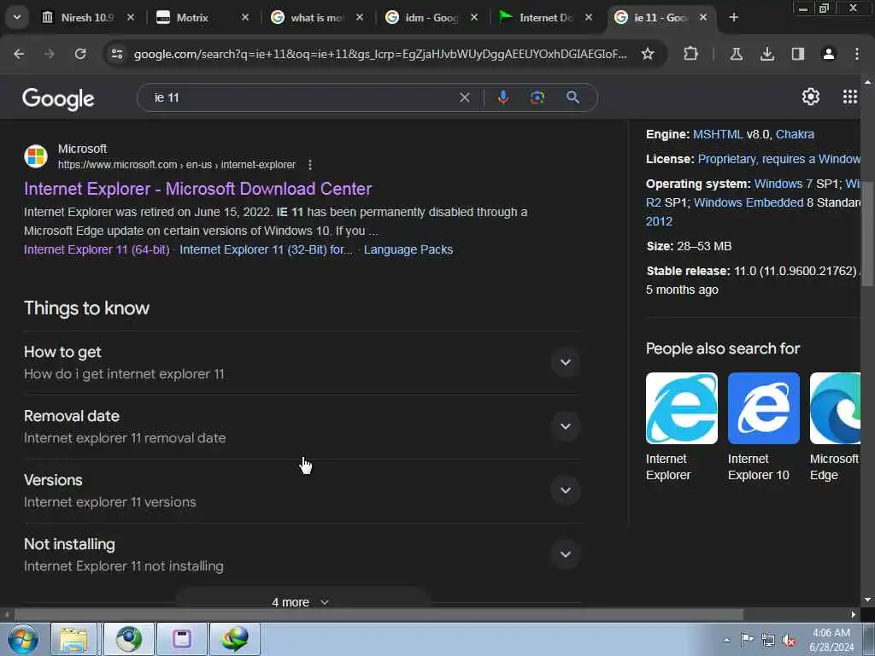Open the Chrome profile icon
The image size is (875, 656).
(x=829, y=54)
